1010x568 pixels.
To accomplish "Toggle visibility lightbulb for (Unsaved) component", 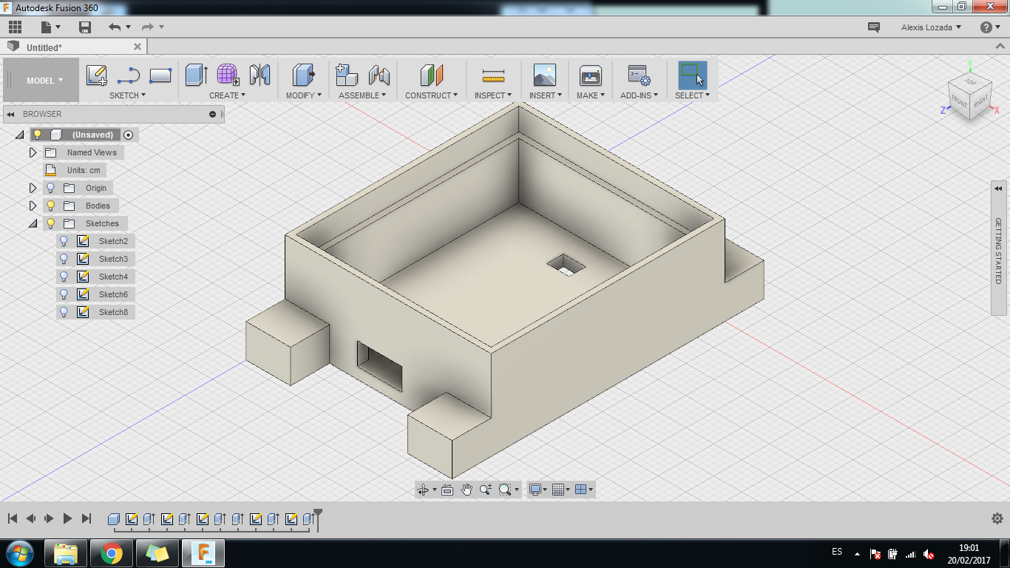I will (x=38, y=135).
